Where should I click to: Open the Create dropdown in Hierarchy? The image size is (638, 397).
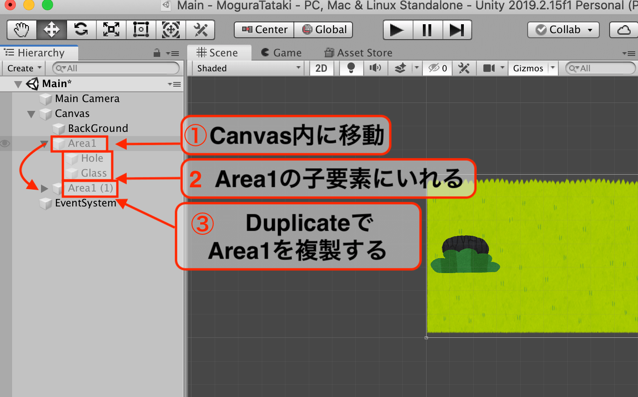point(24,68)
